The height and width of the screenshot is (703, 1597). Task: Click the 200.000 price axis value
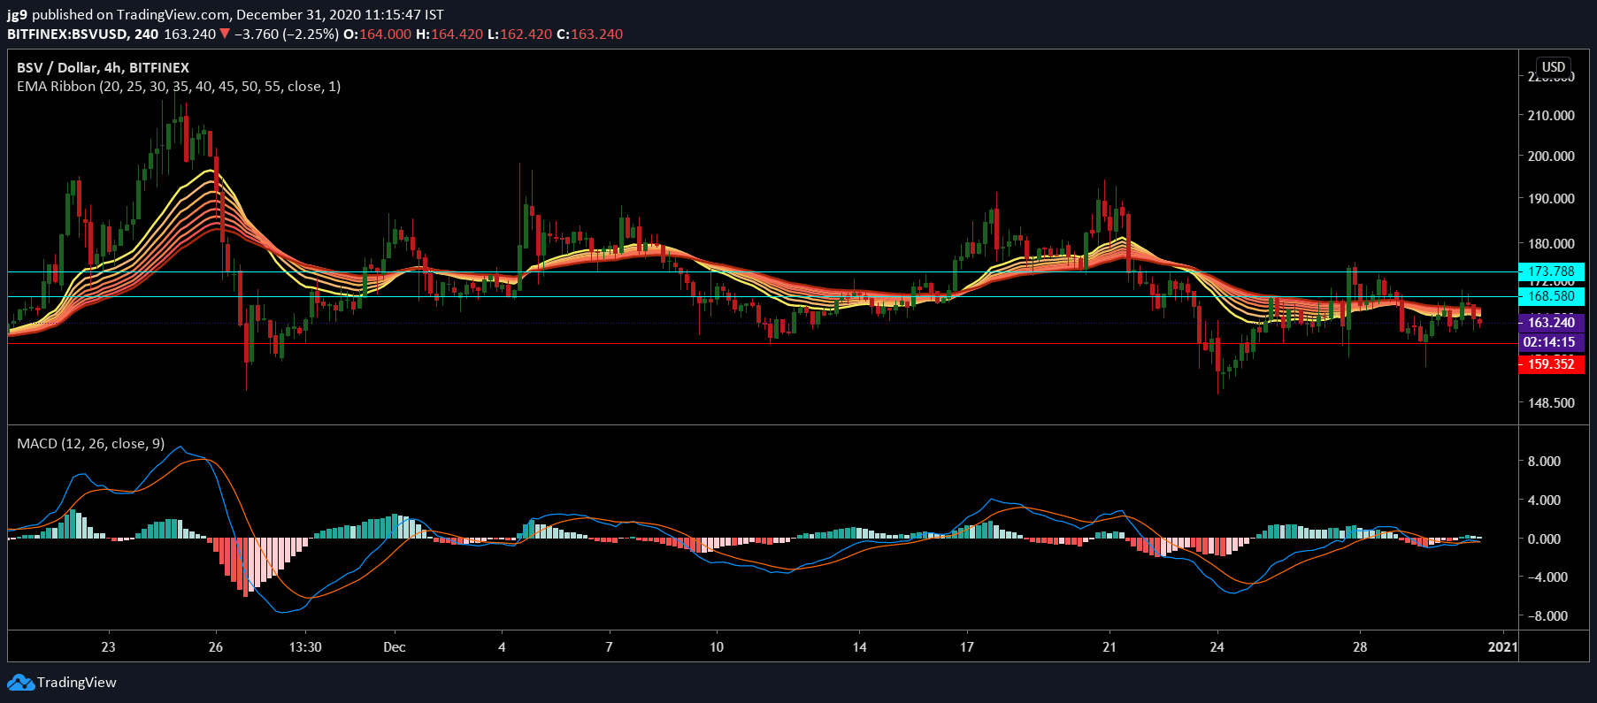point(1551,157)
